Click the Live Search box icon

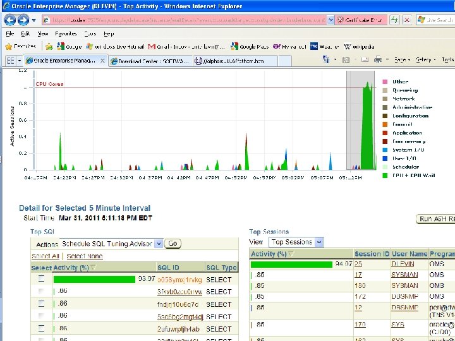(x=421, y=20)
